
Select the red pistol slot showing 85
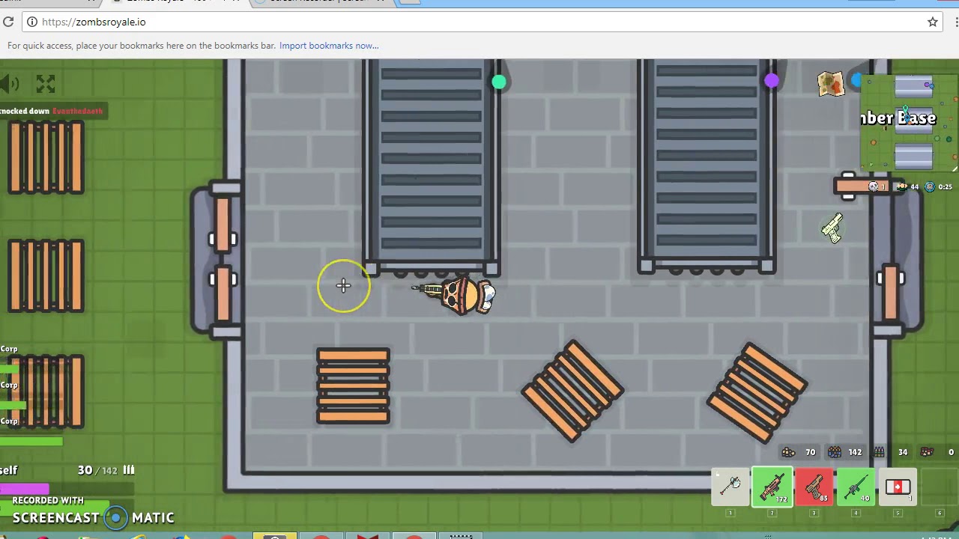pos(814,487)
